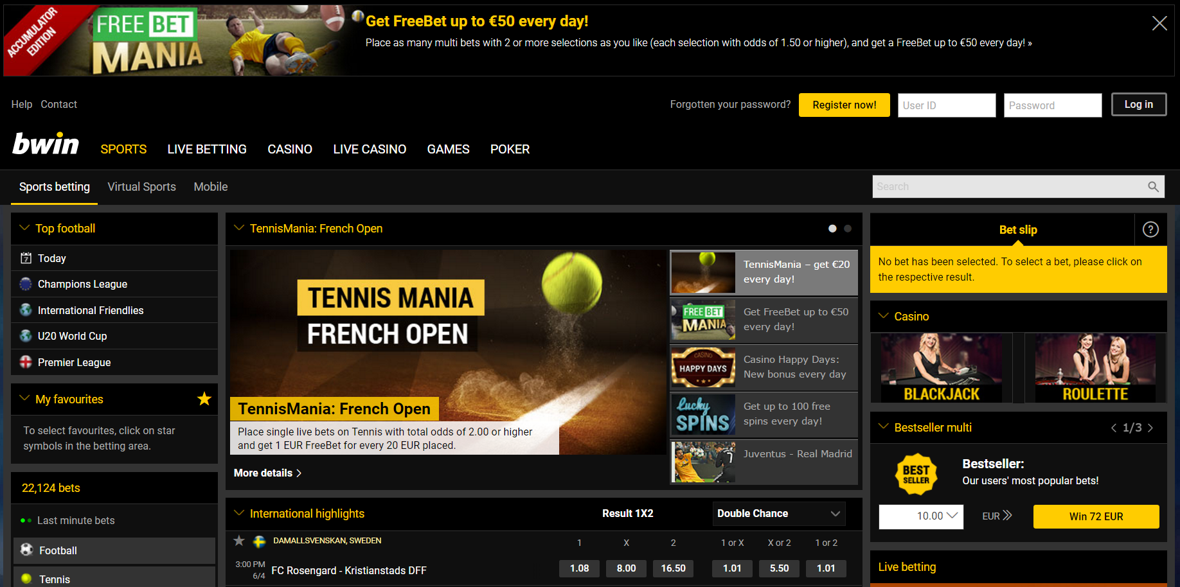Viewport: 1180px width, 587px height.
Task: Click the Football ball icon in sports list
Action: coord(26,550)
